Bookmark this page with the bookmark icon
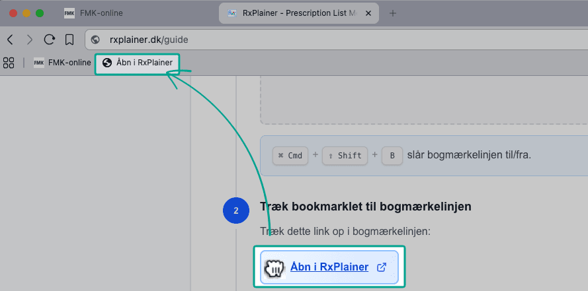The image size is (588, 291). 69,40
